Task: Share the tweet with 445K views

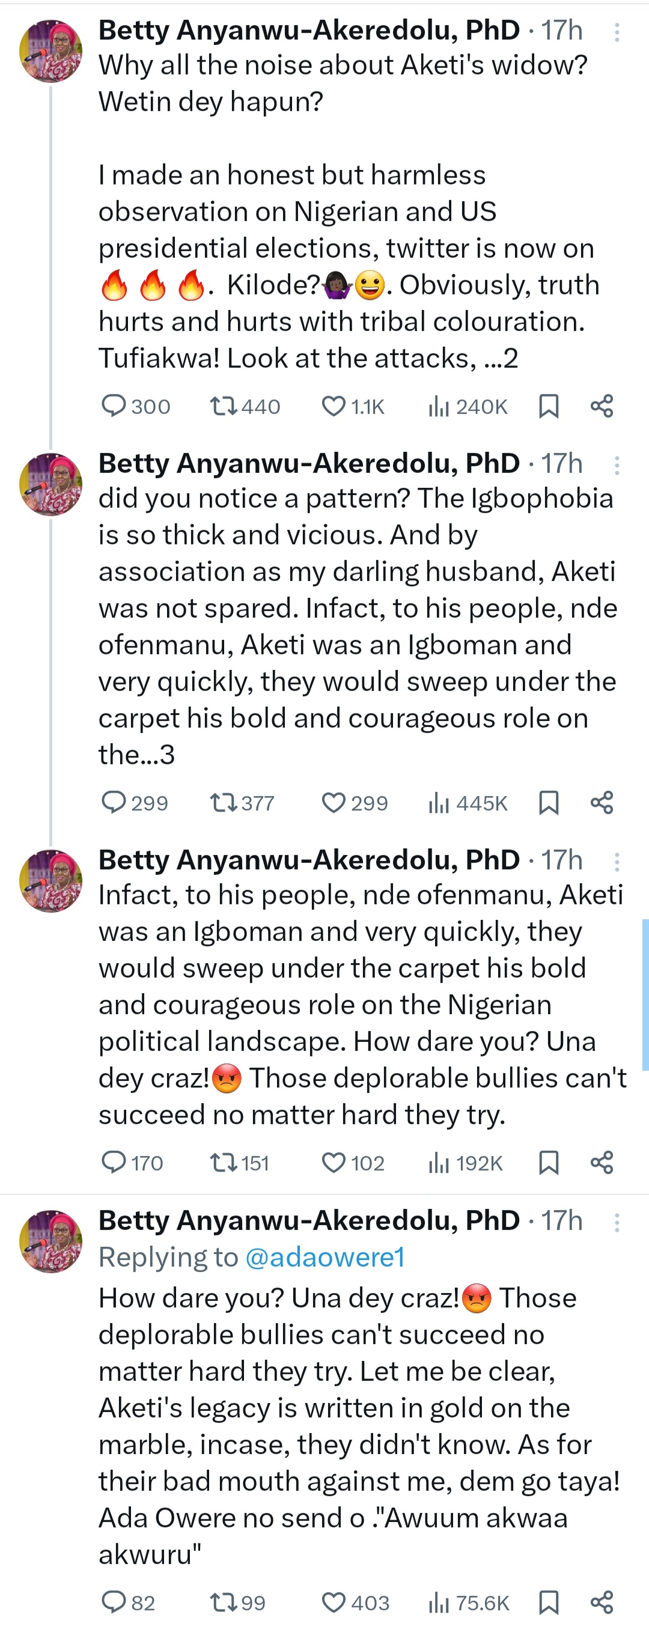Action: tap(602, 802)
